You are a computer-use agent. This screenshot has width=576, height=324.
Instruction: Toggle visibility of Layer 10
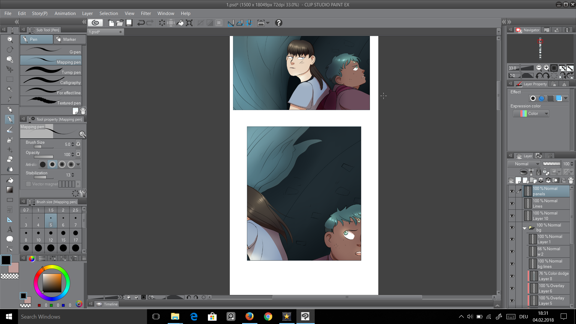pyautogui.click(x=512, y=216)
